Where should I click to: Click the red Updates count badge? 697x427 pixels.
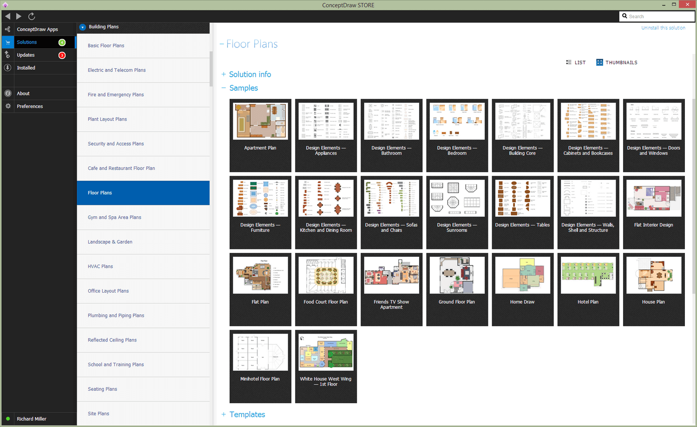[62, 55]
